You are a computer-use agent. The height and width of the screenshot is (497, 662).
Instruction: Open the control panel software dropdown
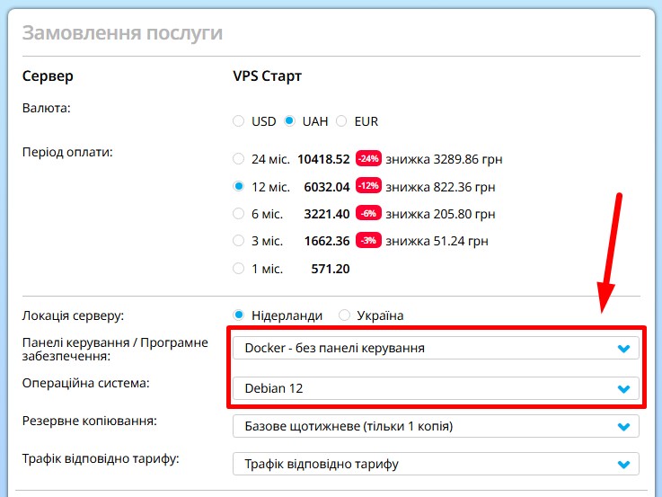pyautogui.click(x=436, y=348)
